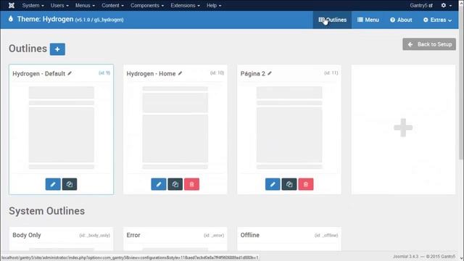Click the Theme Hydrogen droplet icon
The width and height of the screenshot is (464, 261).
11,19
